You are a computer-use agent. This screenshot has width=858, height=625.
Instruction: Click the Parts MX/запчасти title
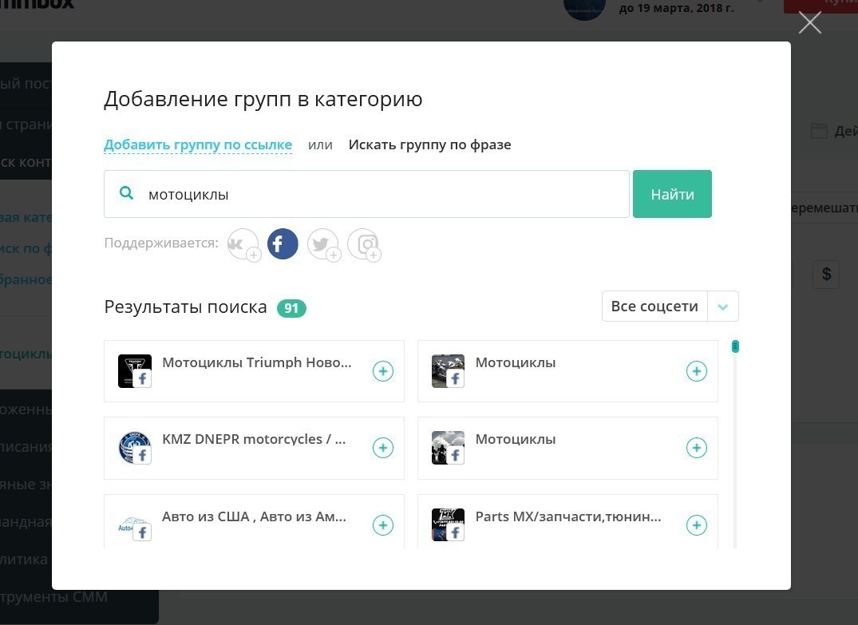coord(568,516)
